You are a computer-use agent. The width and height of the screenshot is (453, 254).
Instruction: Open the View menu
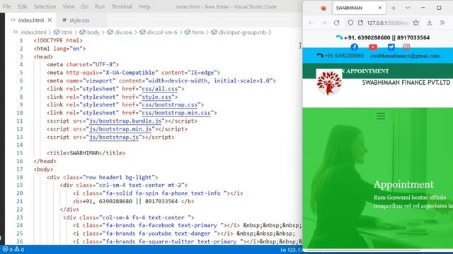point(69,6)
